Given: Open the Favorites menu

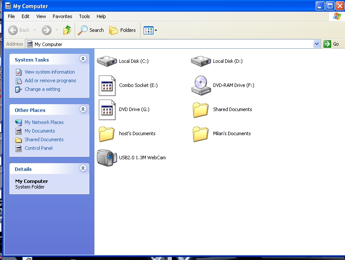Looking at the screenshot, I should coord(63,16).
